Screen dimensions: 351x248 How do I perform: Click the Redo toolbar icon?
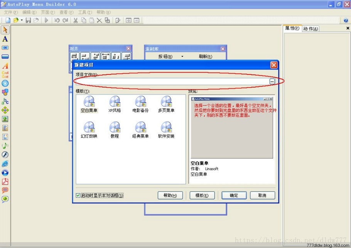[x=65, y=20]
